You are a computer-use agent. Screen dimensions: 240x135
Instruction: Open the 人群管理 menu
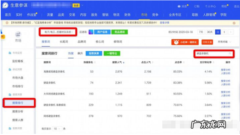[x=209, y=15]
